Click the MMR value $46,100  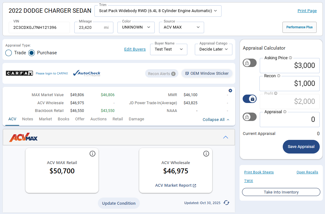point(190,95)
